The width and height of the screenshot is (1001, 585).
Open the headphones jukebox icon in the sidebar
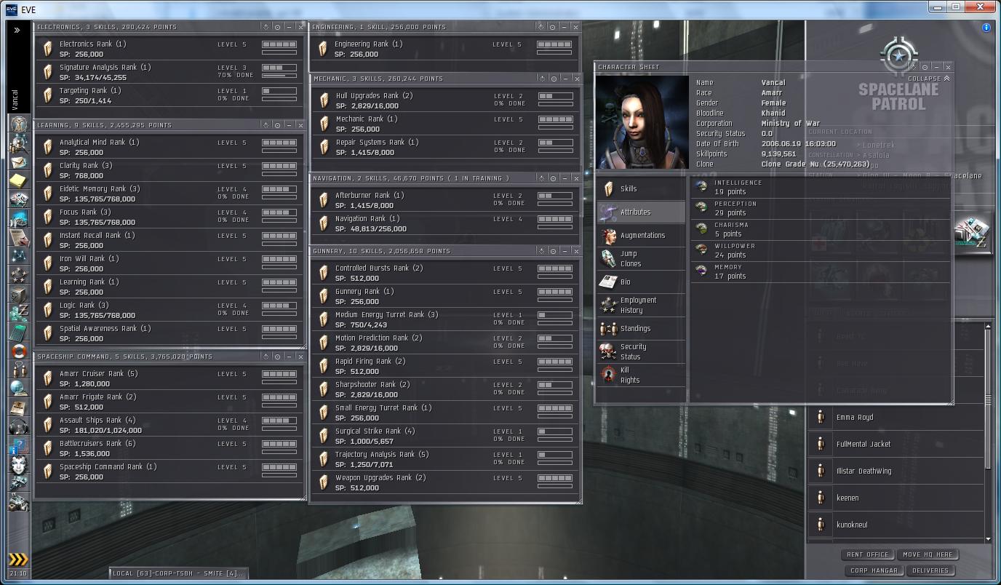click(18, 427)
